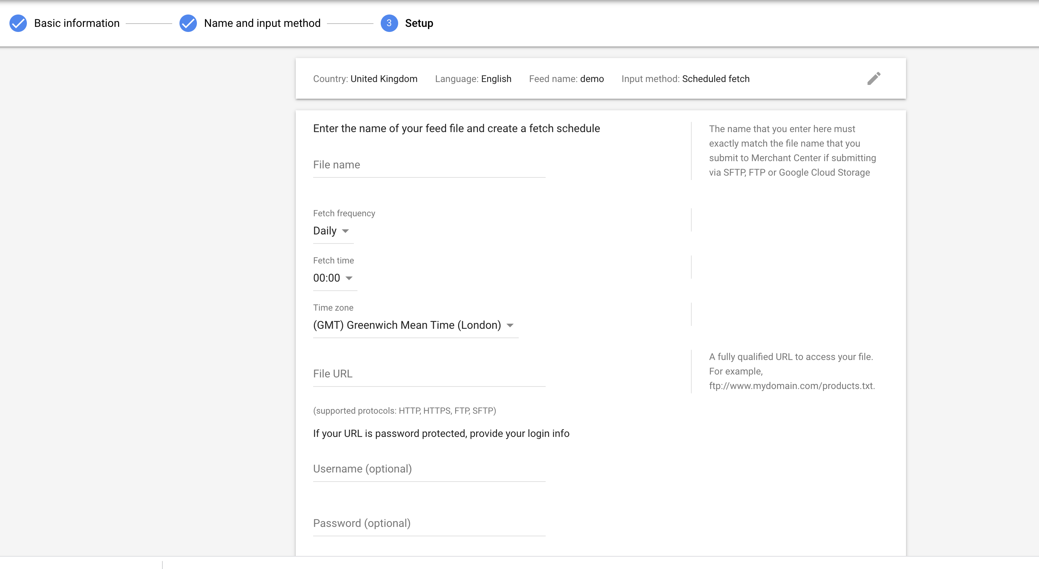Select the Setup step label
The image size is (1039, 569).
[419, 23]
